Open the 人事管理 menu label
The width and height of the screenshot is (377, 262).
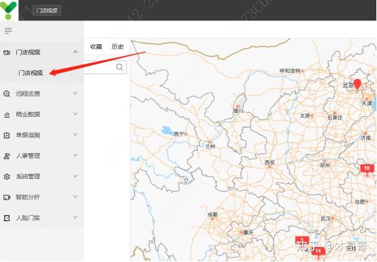[x=28, y=156]
